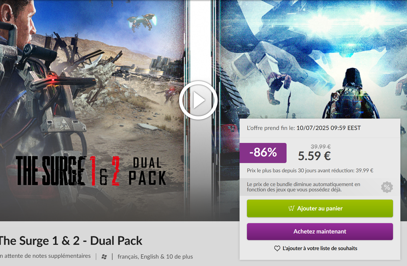Click the offer end date 10/07/2025

pos(313,128)
